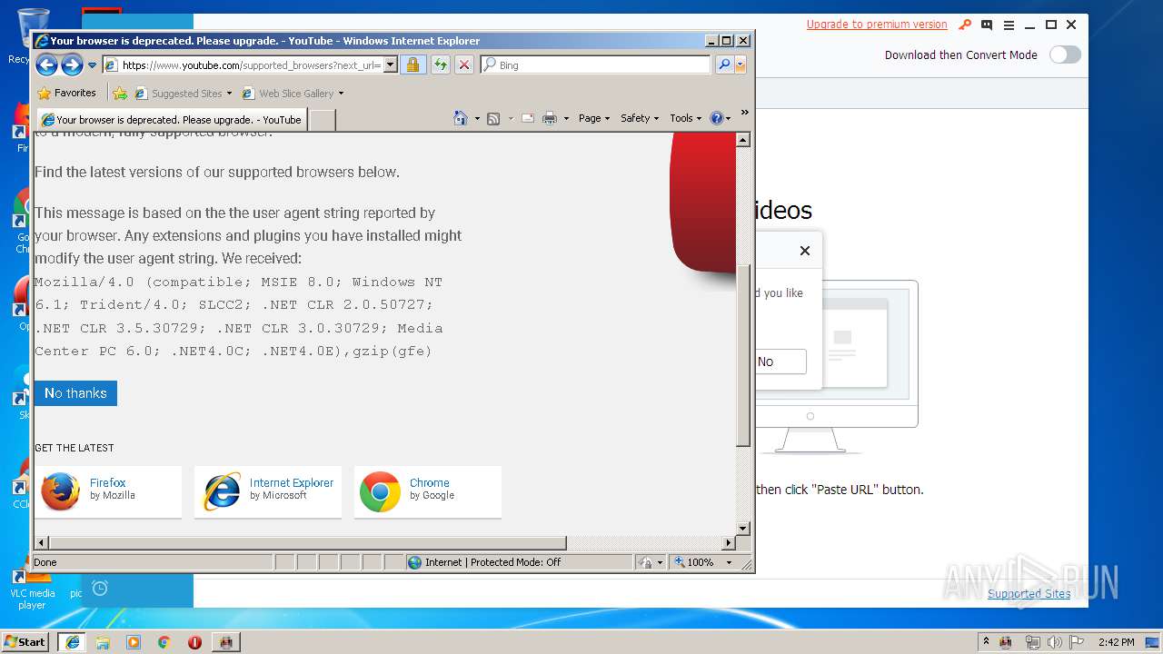Click the Upgrade to premium version link
Viewport: 1163px width, 654px height.
[x=877, y=25]
